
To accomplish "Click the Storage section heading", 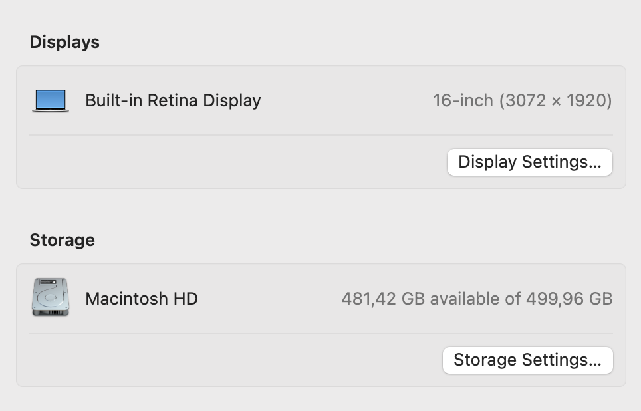I will [x=62, y=240].
